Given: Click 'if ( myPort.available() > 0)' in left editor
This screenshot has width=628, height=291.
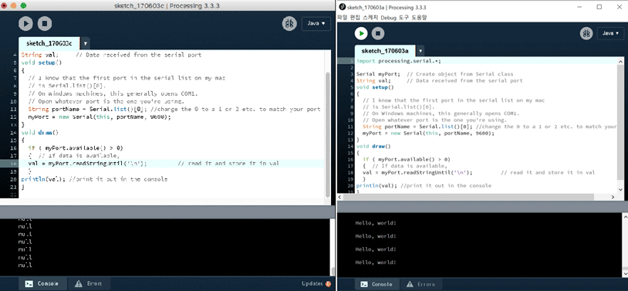Looking at the screenshot, I should pyautogui.click(x=76, y=148).
